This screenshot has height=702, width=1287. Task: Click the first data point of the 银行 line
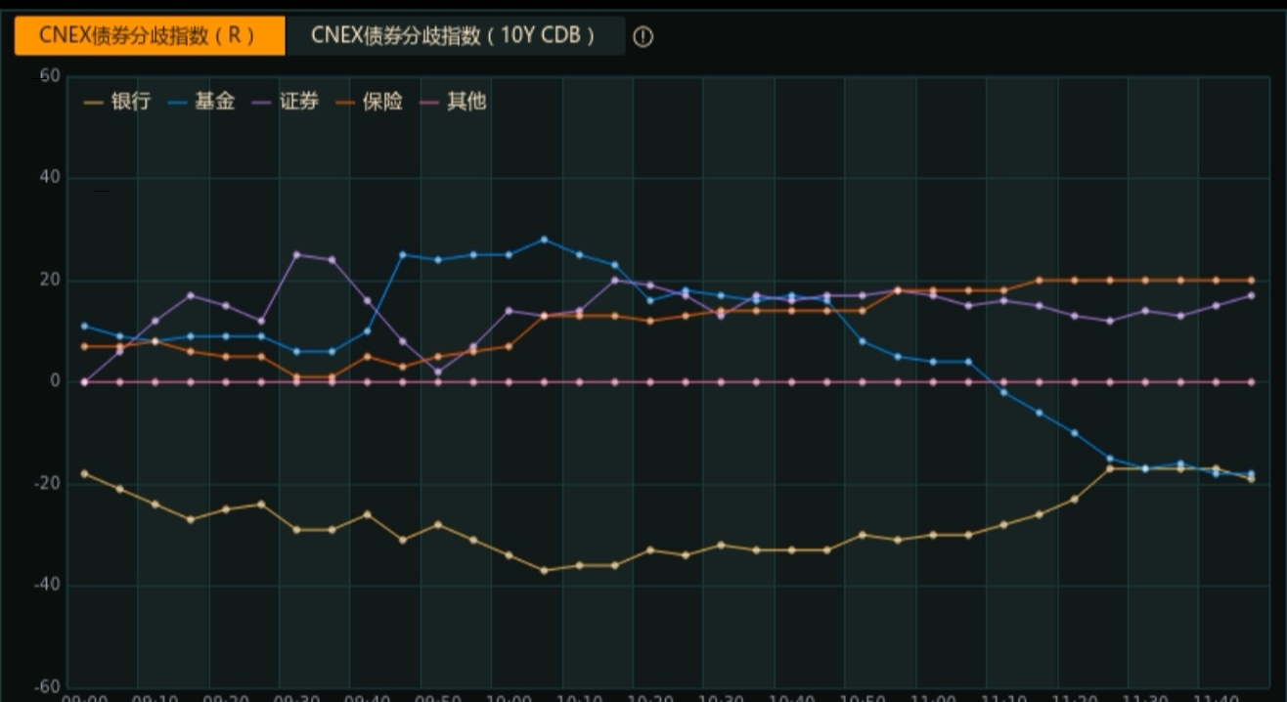[84, 473]
